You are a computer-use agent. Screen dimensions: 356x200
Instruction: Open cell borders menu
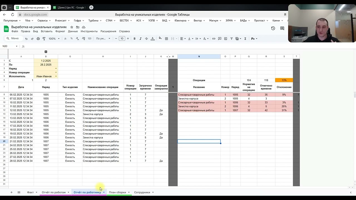click(166, 39)
